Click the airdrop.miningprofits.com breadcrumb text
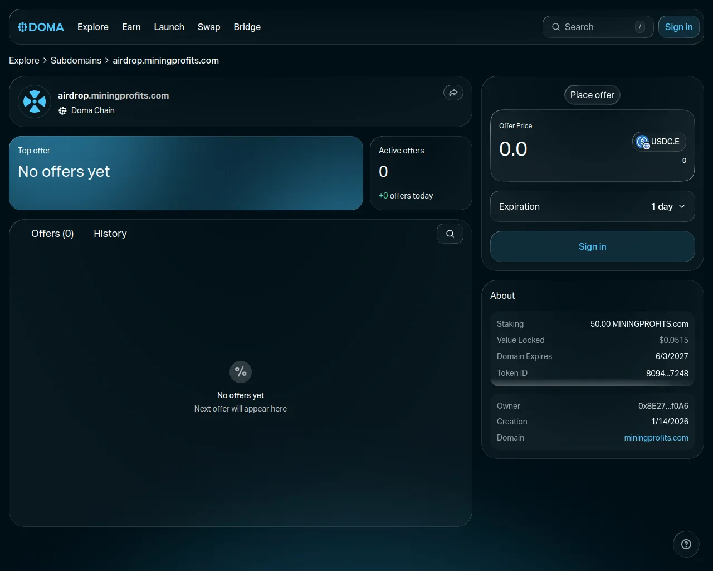This screenshot has width=713, height=571. pyautogui.click(x=166, y=60)
